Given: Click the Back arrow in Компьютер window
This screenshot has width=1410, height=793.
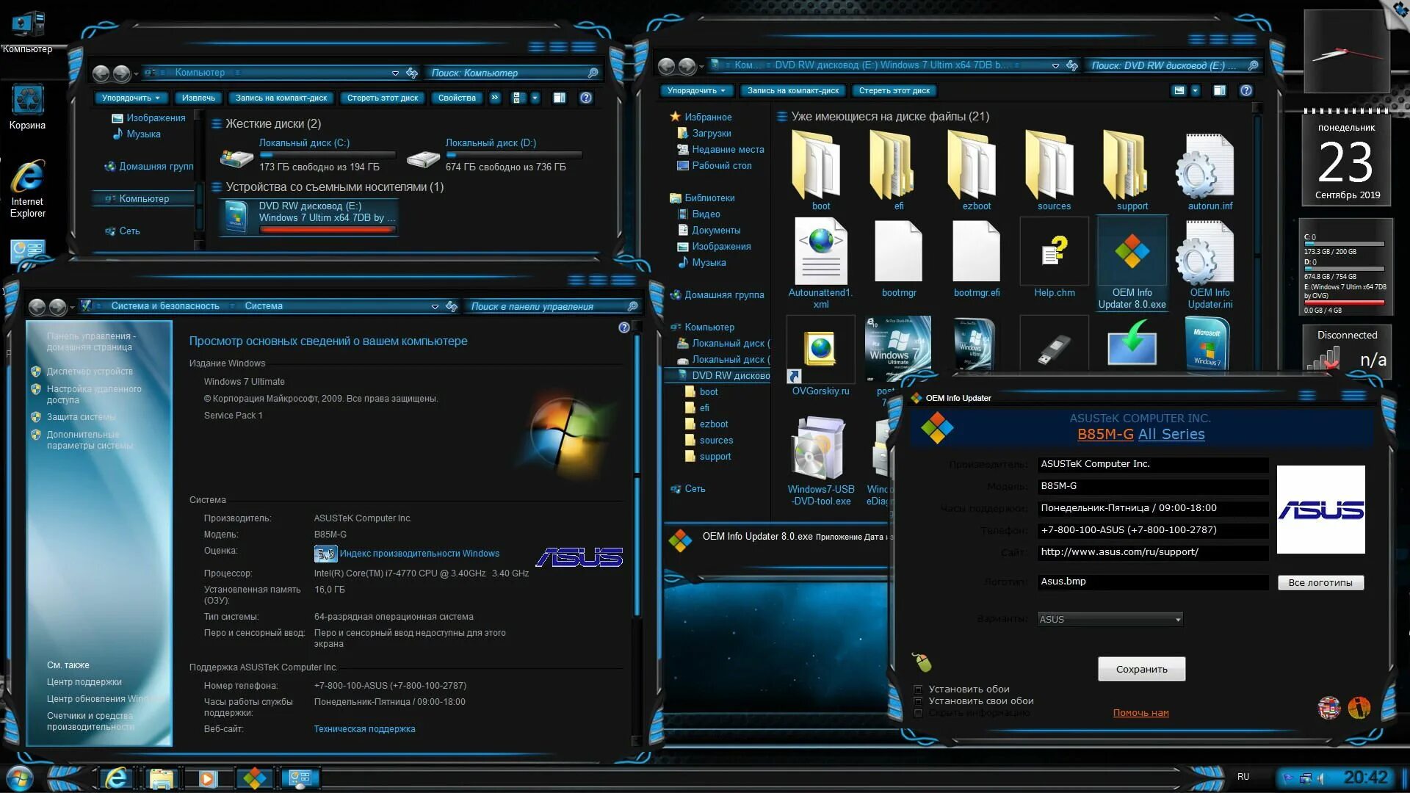Looking at the screenshot, I should click(x=101, y=73).
